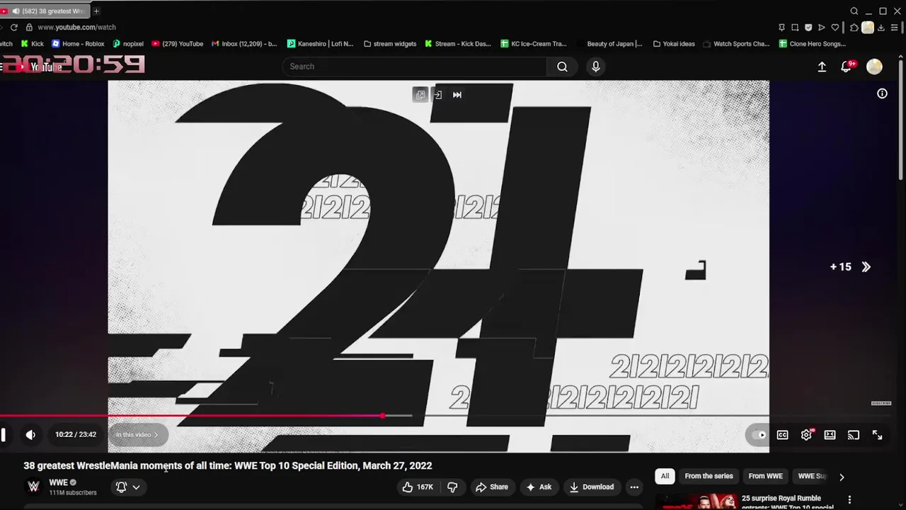Start voice search with the microphone
906x510 pixels.
596,67
